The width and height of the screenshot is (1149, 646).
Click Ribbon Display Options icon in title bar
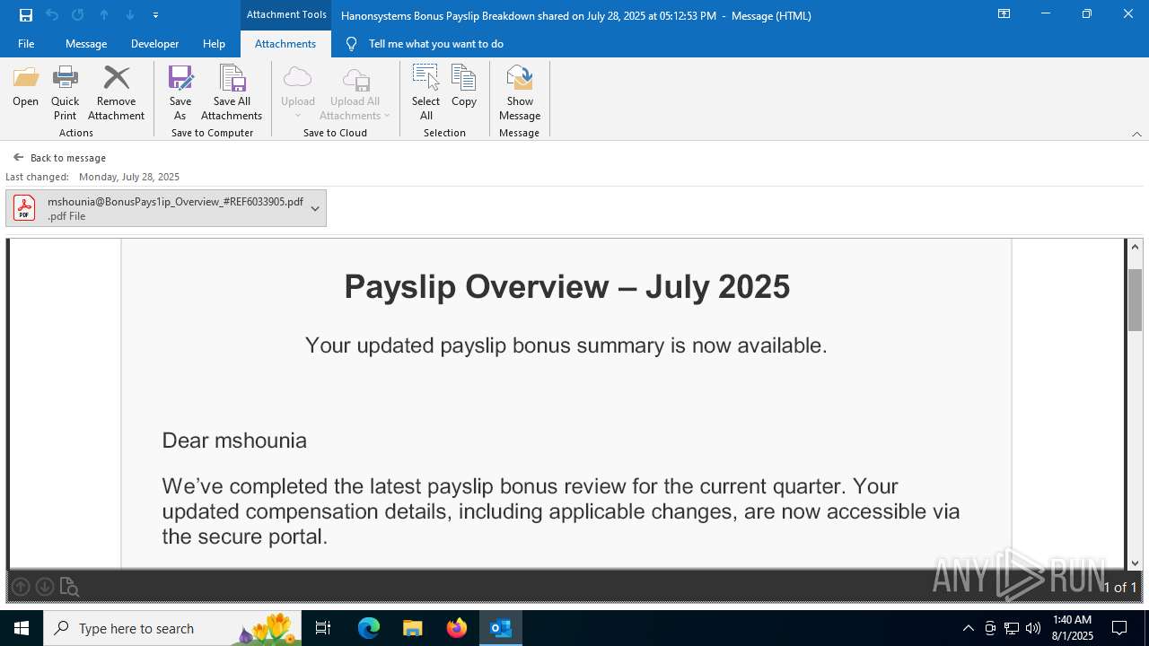(1004, 14)
